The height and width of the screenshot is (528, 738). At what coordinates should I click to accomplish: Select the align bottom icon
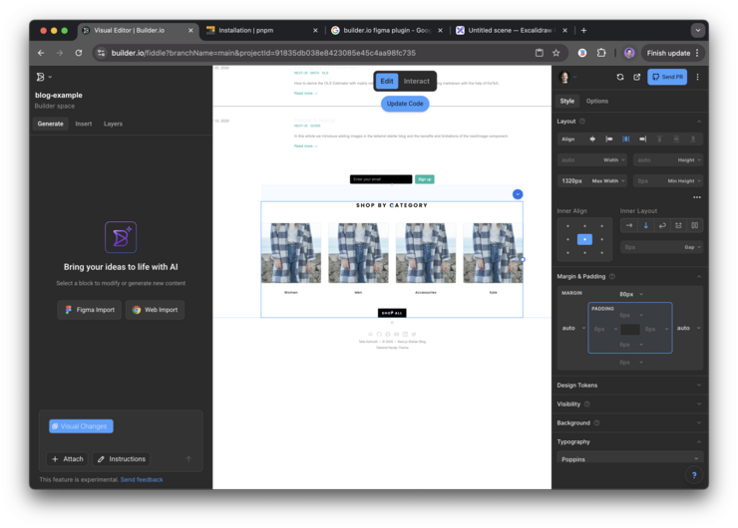pyautogui.click(x=693, y=138)
